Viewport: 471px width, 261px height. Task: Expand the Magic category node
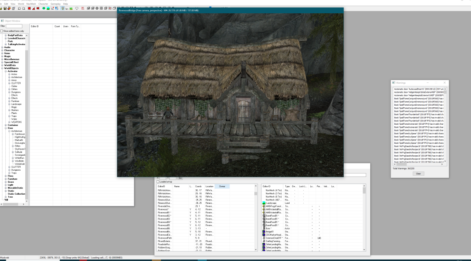tap(2, 56)
